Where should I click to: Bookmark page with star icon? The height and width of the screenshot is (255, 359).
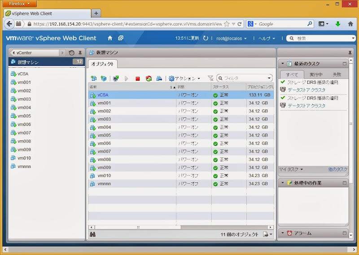pos(227,24)
